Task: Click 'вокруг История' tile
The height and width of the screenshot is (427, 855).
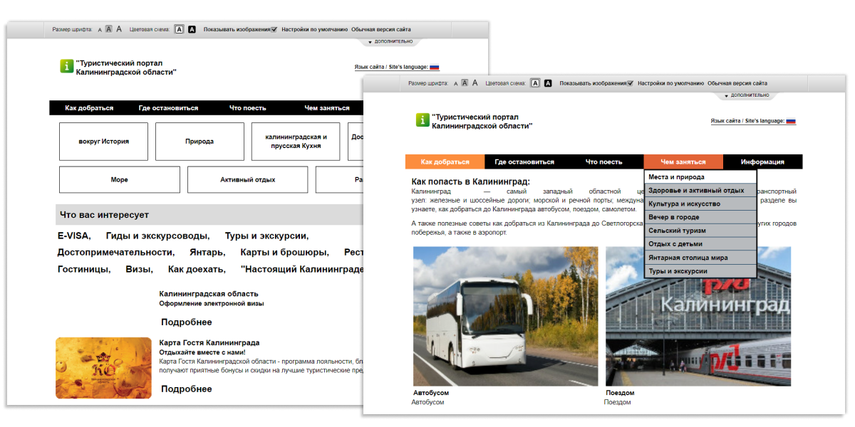Action: click(103, 142)
